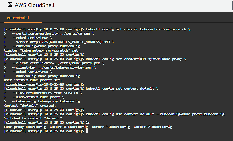Click worker-2.kubeconfig in the ls output
The image size is (233, 141).
[153, 127]
